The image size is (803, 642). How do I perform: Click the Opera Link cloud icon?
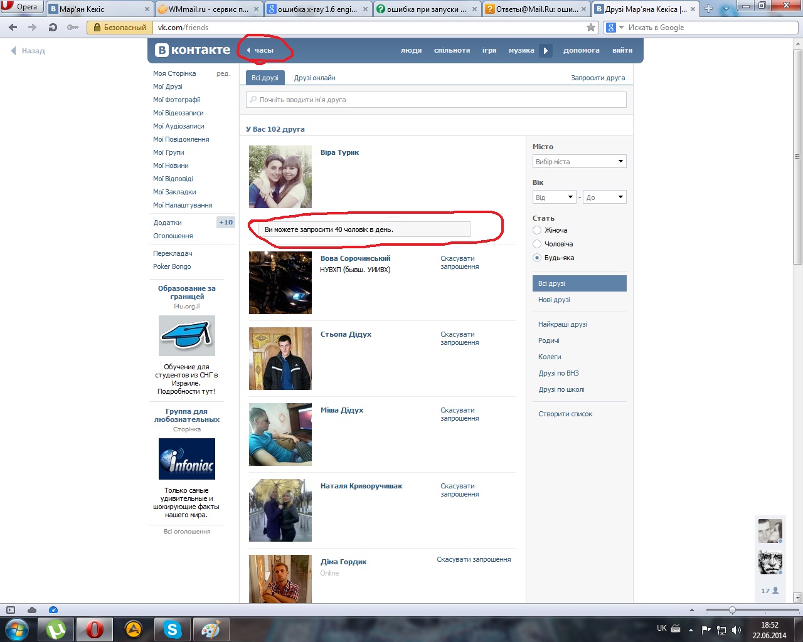tap(32, 610)
